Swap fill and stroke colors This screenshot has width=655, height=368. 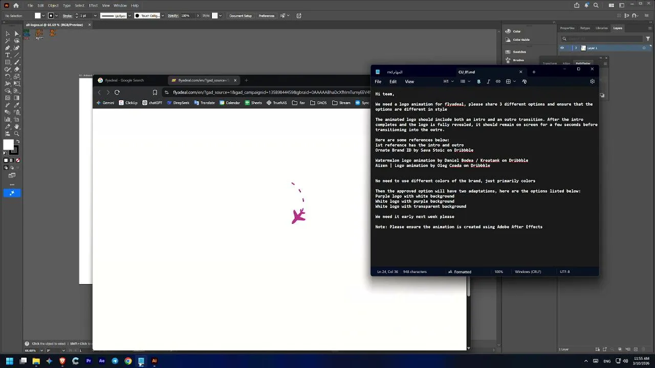click(x=17, y=141)
